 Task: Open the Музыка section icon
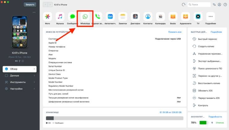(x=60, y=17)
